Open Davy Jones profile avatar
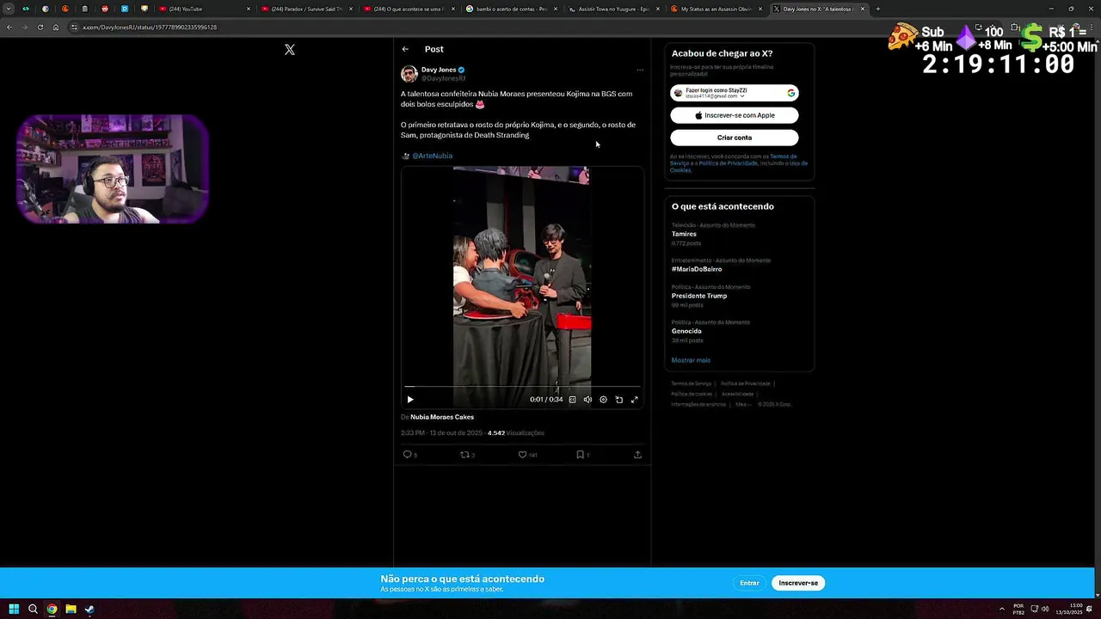This screenshot has width=1101, height=619. click(409, 74)
